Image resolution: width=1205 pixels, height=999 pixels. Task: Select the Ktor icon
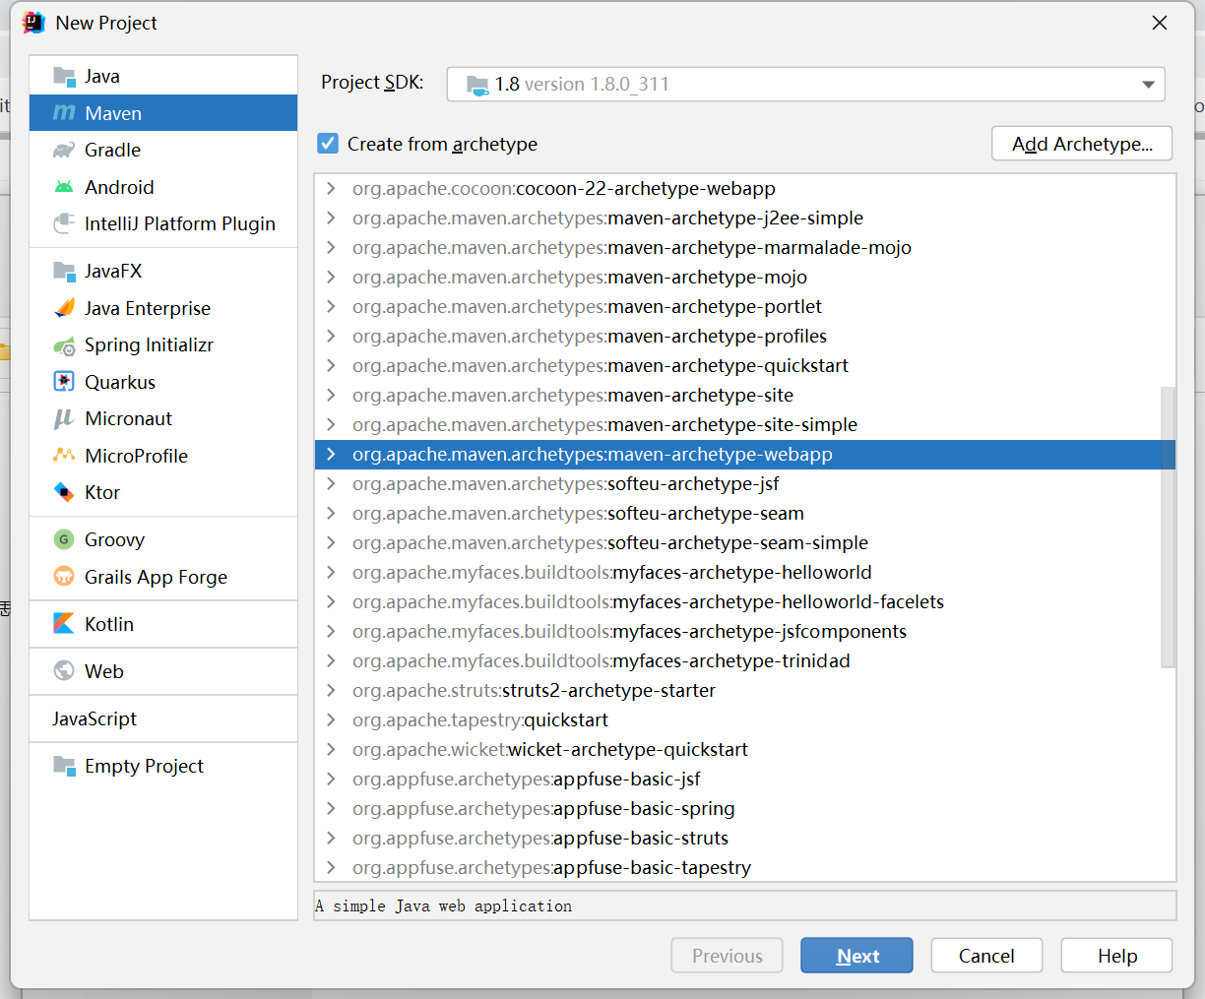pos(64,492)
